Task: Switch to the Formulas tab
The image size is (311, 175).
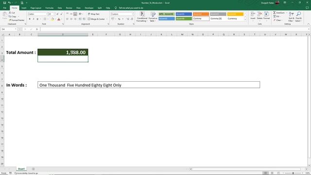Action: click(x=50, y=8)
